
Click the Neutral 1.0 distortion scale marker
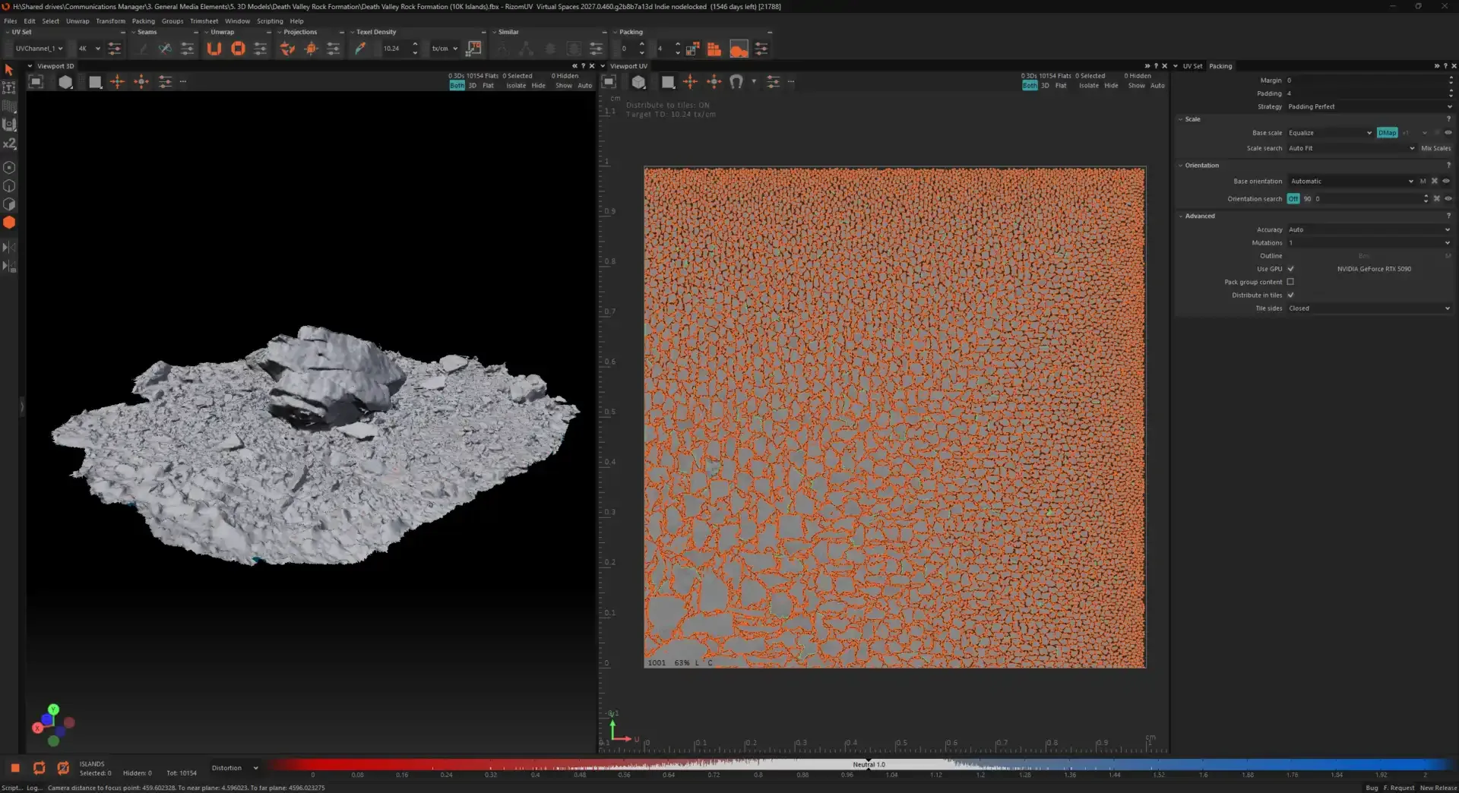tap(869, 765)
